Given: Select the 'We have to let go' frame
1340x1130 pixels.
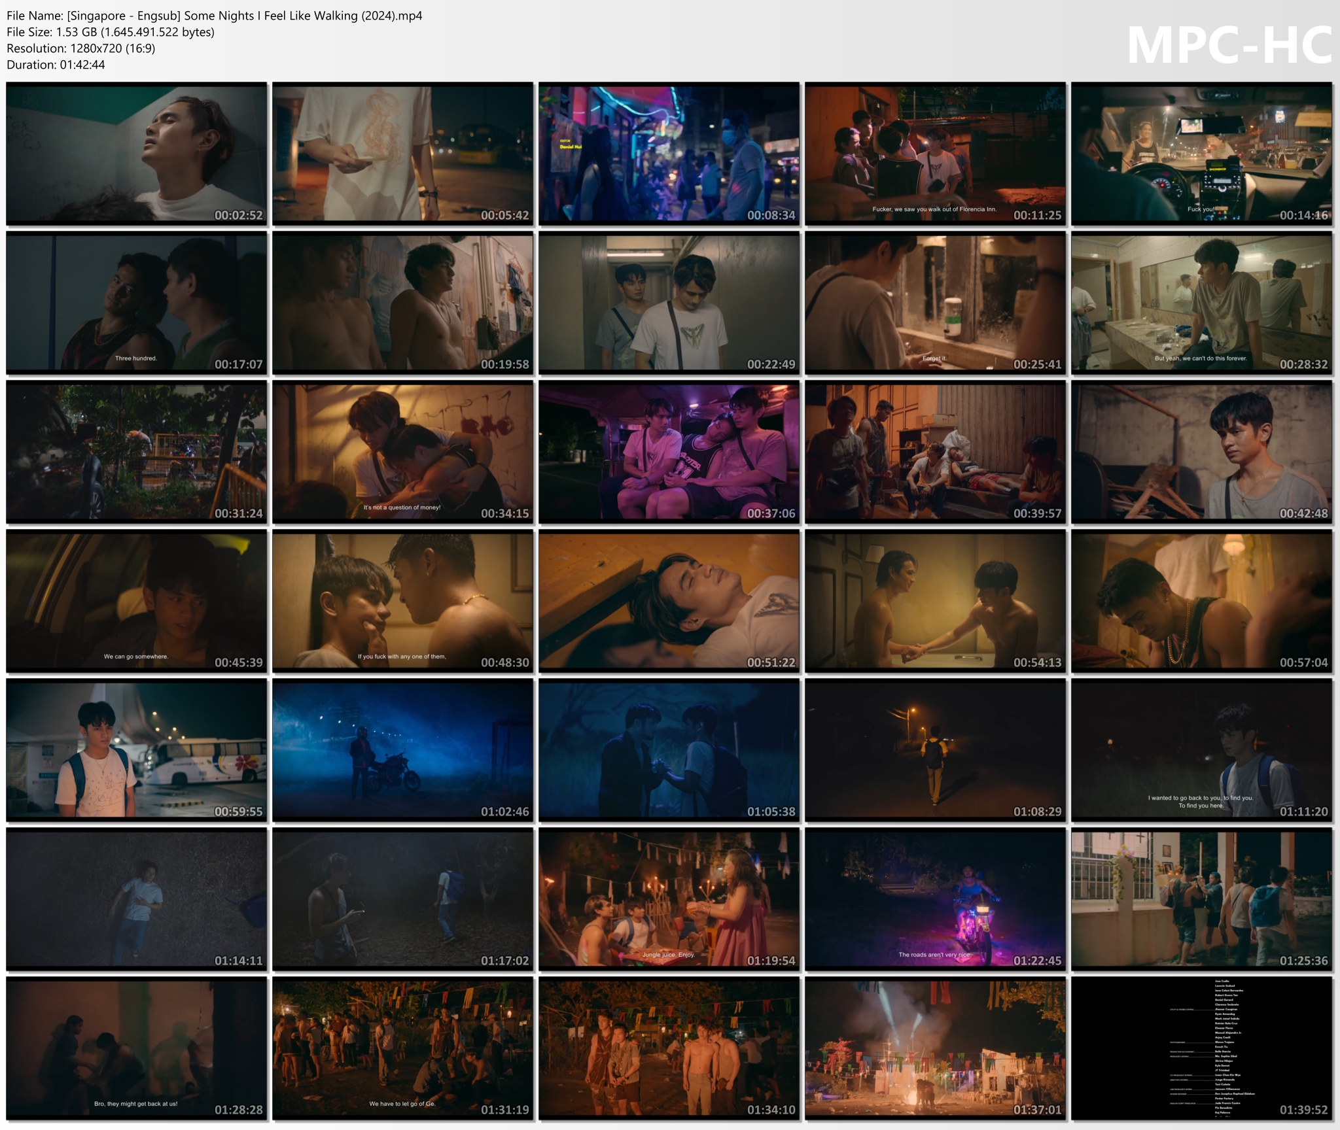Looking at the screenshot, I should [402, 1048].
